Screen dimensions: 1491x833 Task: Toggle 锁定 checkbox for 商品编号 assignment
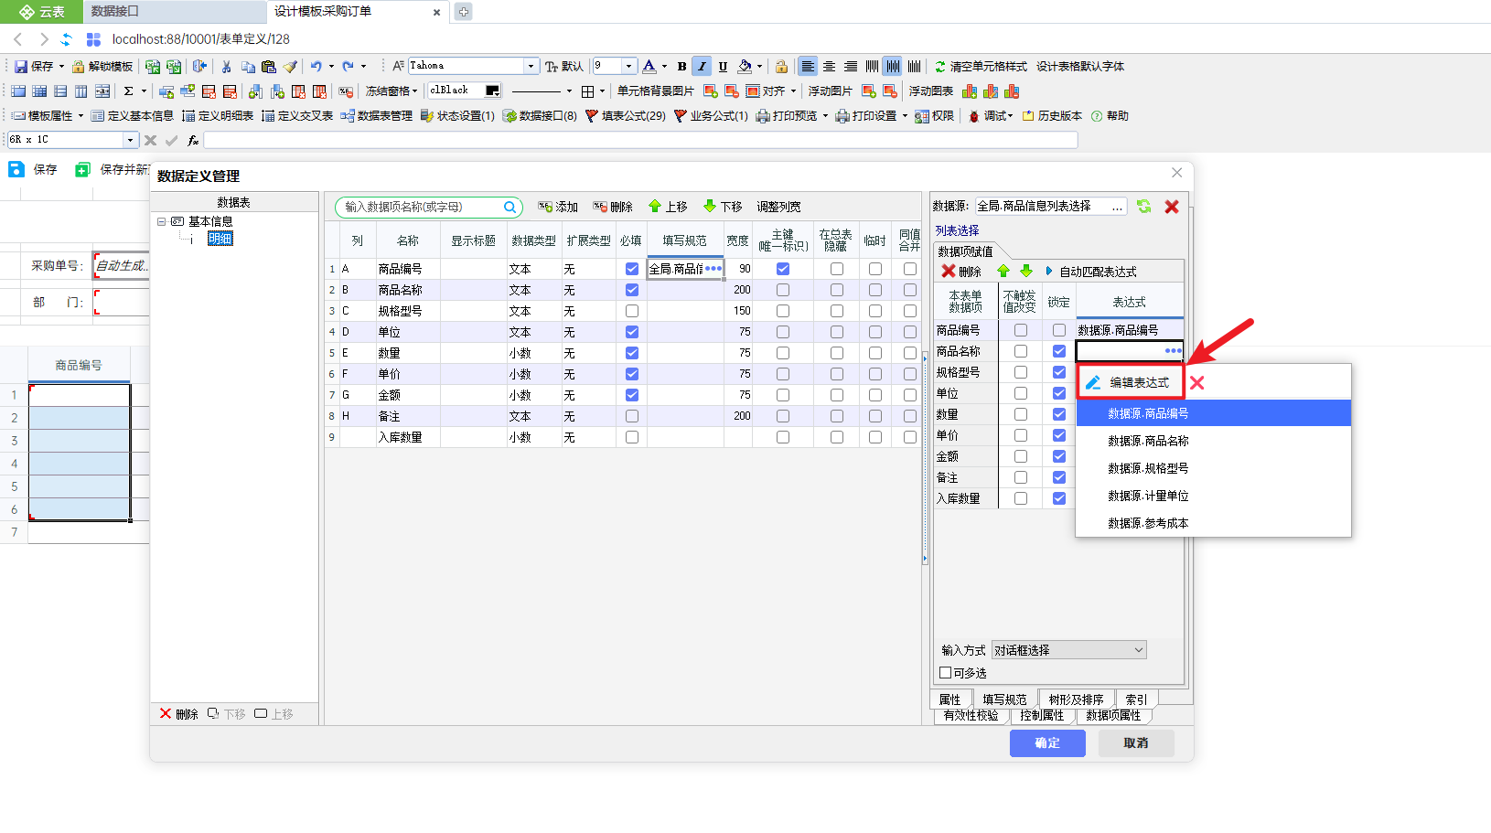point(1059,330)
